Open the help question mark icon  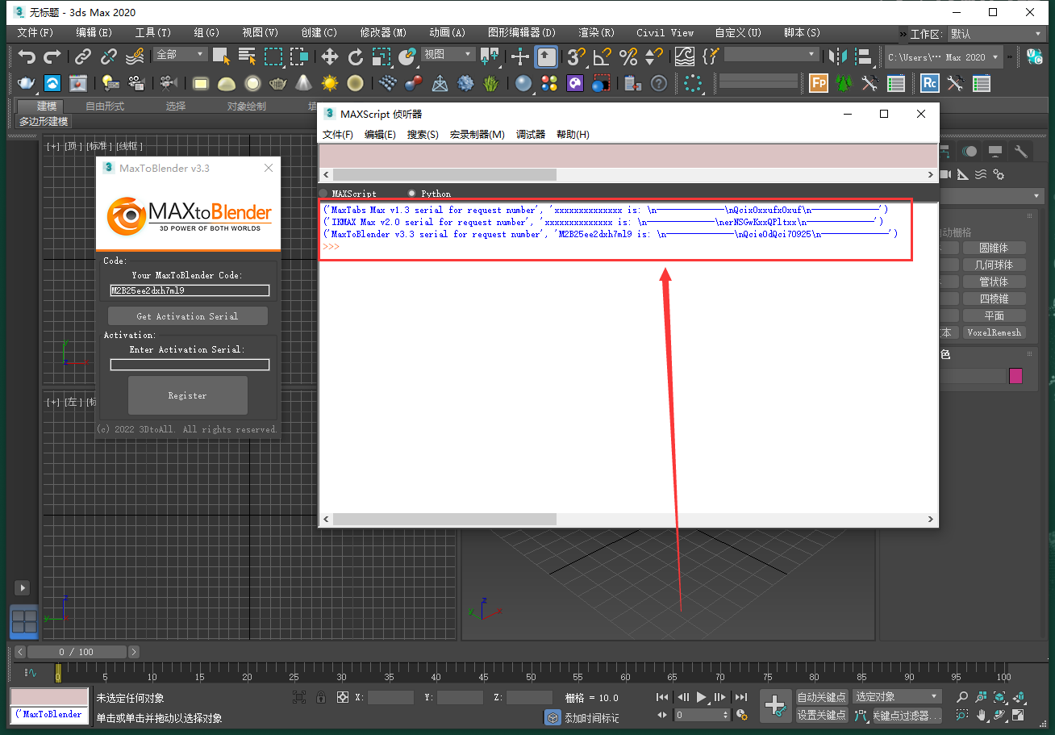click(x=659, y=83)
